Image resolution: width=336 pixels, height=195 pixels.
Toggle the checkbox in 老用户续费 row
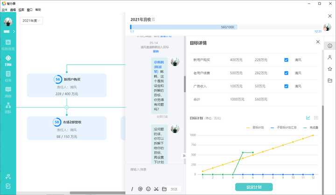click(x=286, y=73)
